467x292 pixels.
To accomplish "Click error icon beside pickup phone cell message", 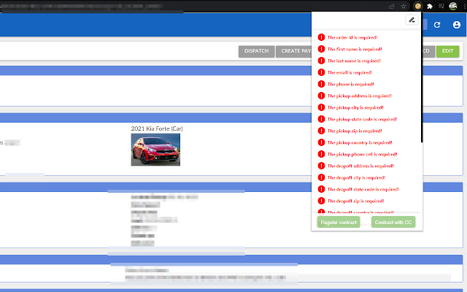I will tap(321, 154).
